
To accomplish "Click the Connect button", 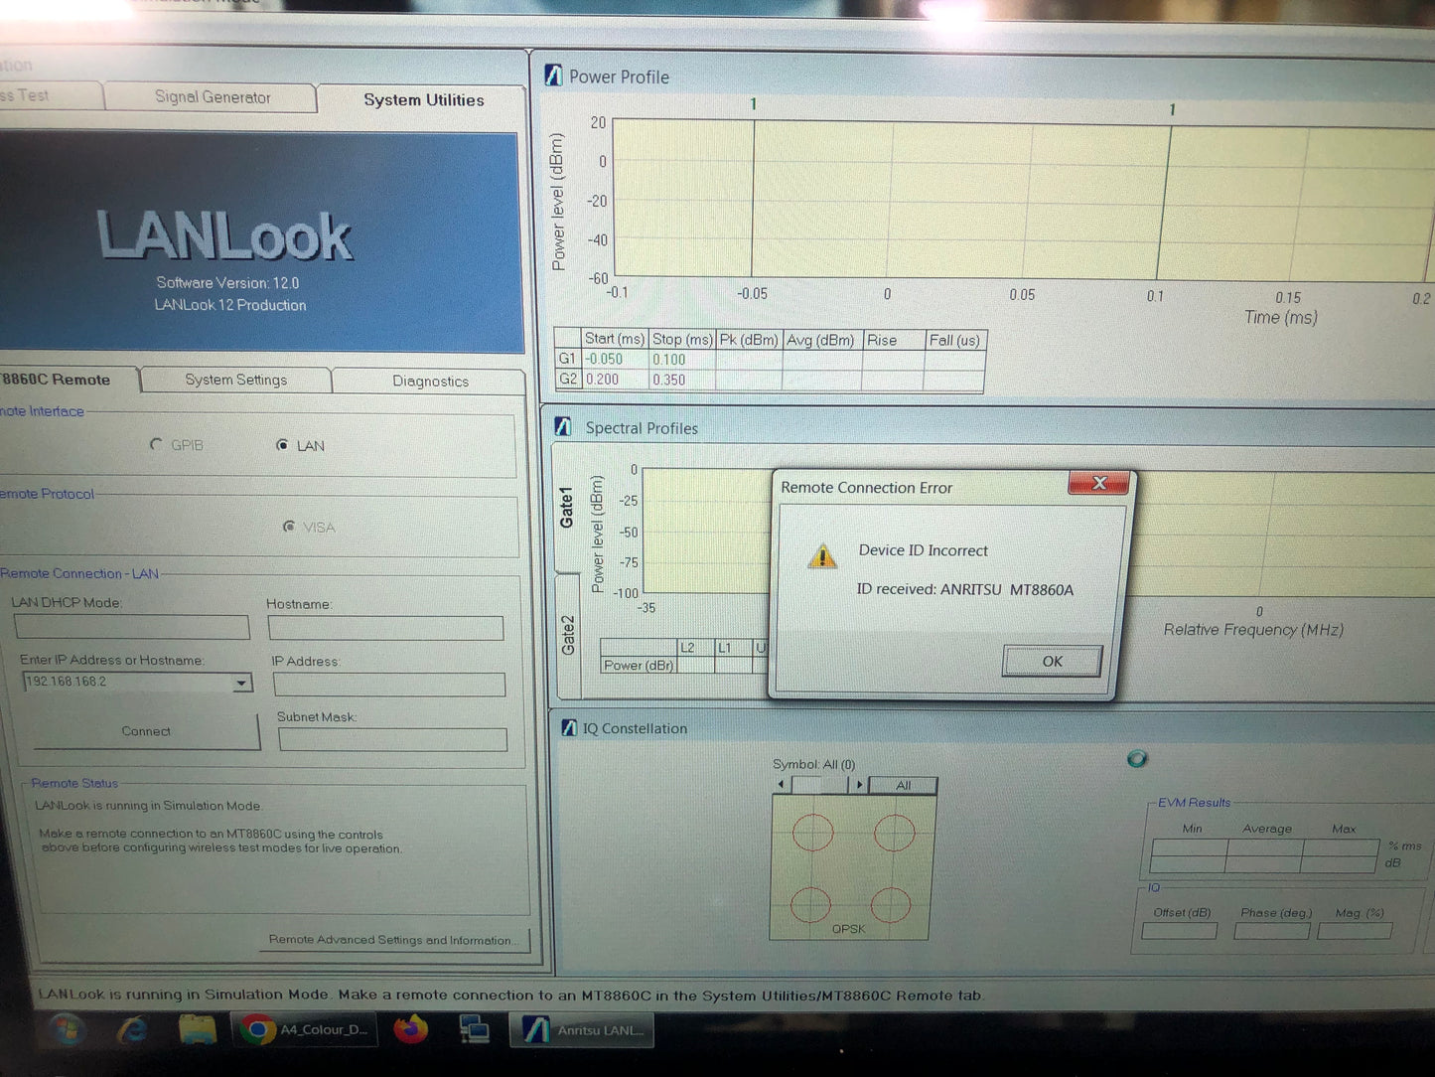I will tap(146, 731).
